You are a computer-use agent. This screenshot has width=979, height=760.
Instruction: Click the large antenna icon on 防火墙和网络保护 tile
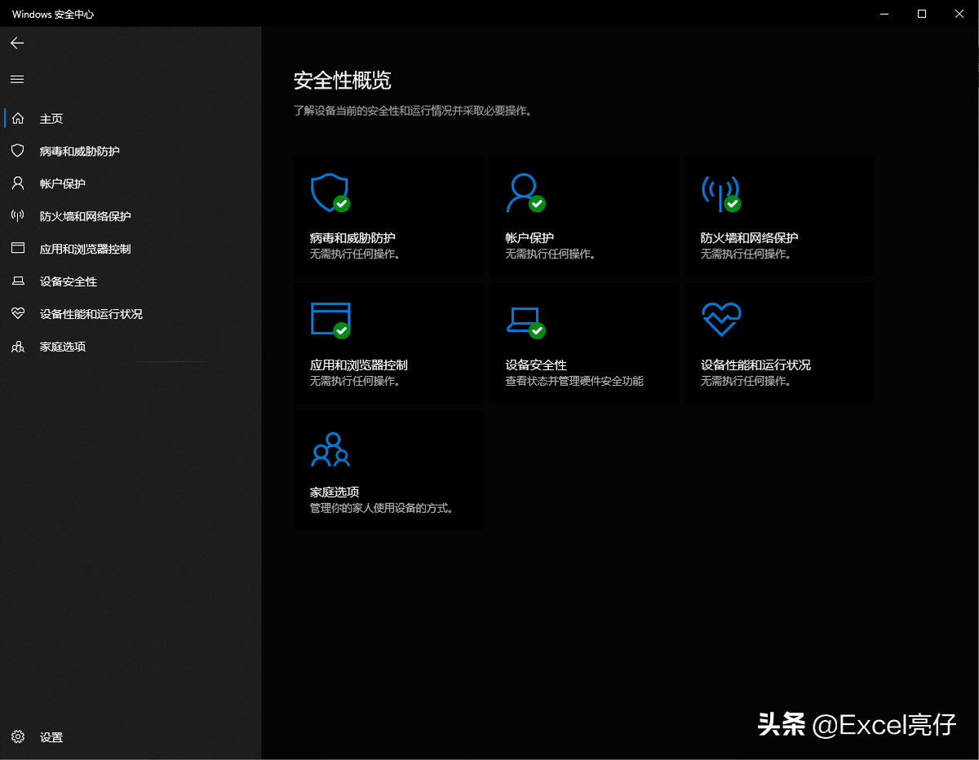[x=721, y=192]
